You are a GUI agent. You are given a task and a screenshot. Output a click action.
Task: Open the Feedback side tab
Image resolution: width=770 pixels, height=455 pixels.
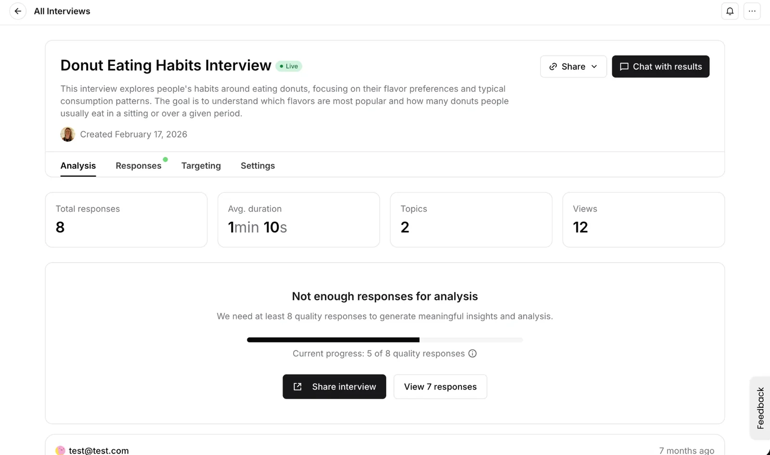[760, 408]
